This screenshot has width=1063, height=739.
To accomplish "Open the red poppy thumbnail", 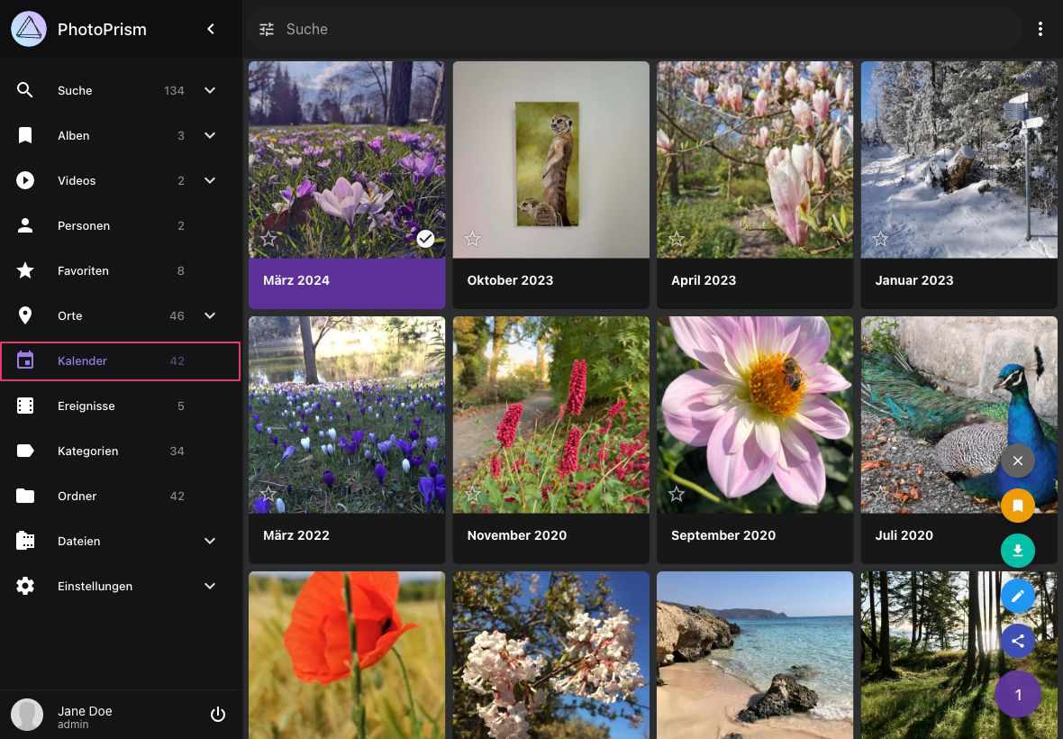I will 347,655.
